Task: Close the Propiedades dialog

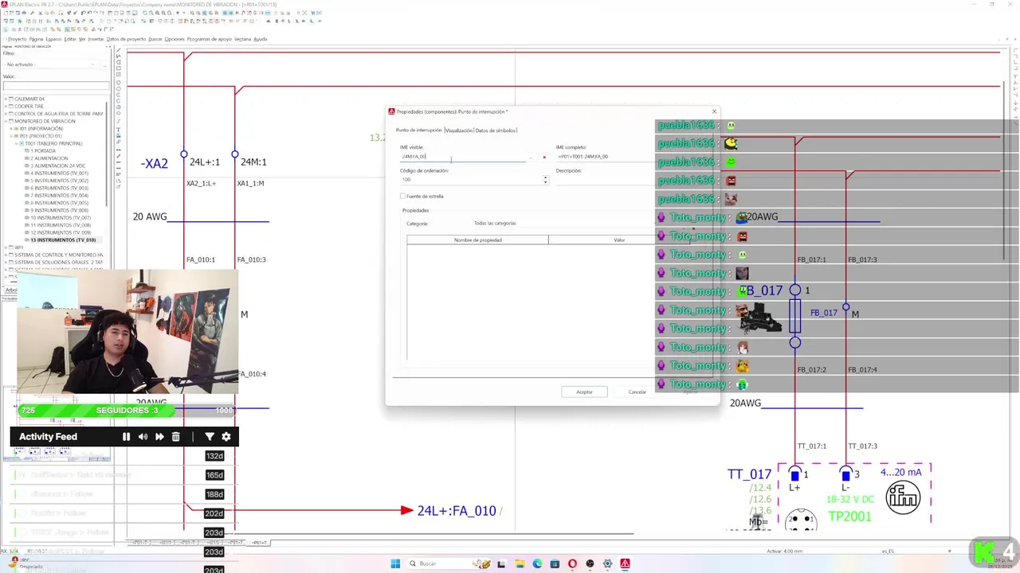Action: (714, 111)
